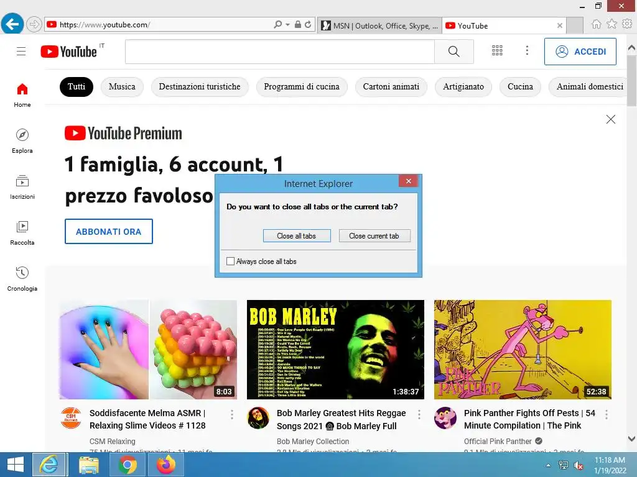This screenshot has height=477, width=637.
Task: Click the Official Pink Panther channel name
Action: tap(498, 442)
